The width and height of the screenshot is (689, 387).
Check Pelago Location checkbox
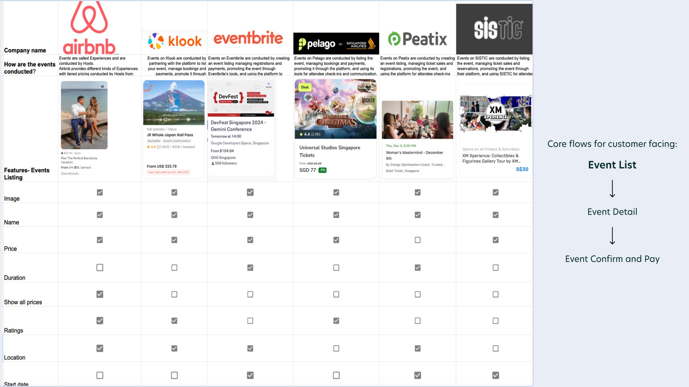[336, 348]
